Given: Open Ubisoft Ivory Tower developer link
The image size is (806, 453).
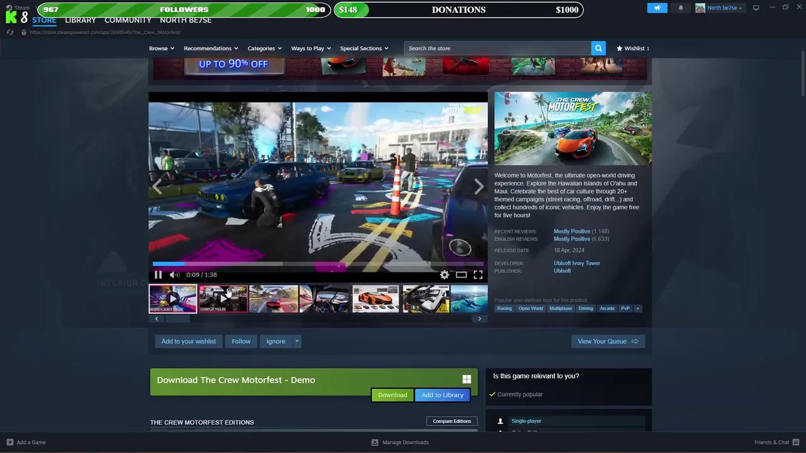Looking at the screenshot, I should tap(577, 264).
